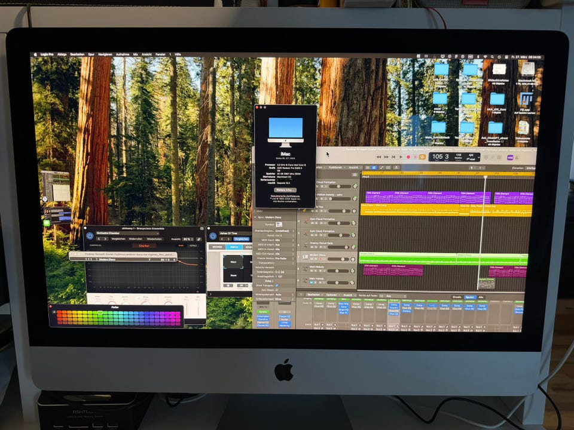Open the Spur menu in menu bar
This screenshot has height=430, width=574.
tap(91, 54)
